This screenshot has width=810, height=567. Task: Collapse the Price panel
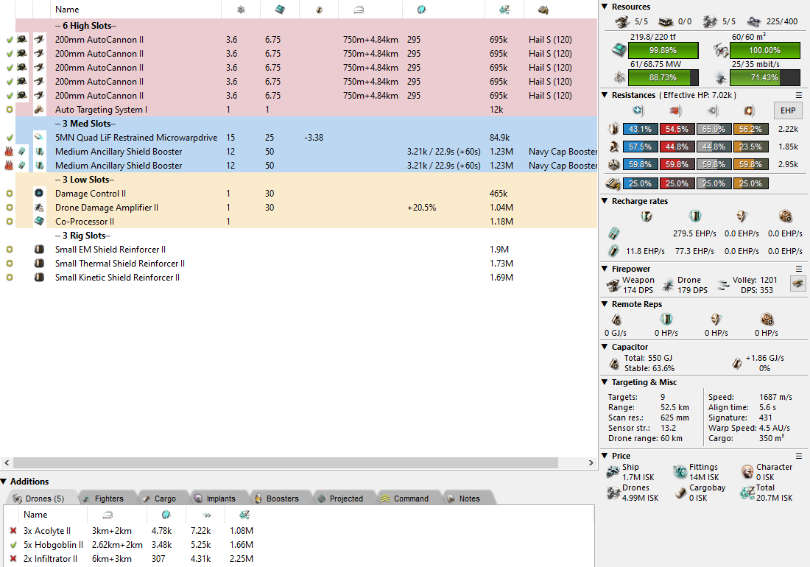605,456
